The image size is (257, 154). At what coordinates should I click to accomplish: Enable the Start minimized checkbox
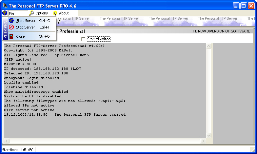(x=83, y=39)
